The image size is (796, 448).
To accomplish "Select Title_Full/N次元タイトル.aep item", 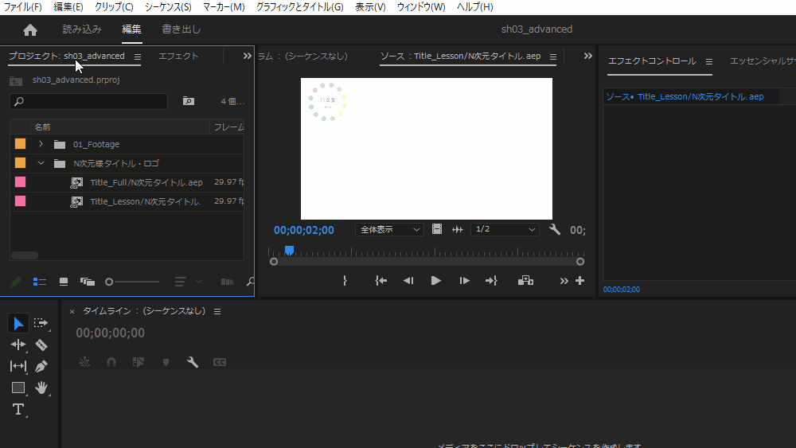I will click(146, 182).
